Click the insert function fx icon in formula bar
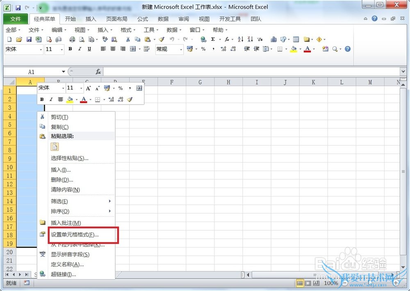 pos(98,72)
